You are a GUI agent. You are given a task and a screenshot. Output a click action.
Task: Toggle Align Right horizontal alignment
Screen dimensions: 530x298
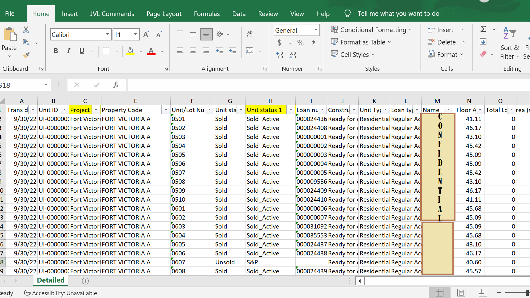206,51
